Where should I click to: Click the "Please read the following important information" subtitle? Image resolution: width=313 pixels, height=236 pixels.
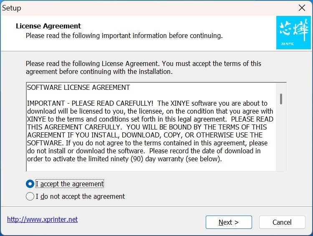[124, 36]
